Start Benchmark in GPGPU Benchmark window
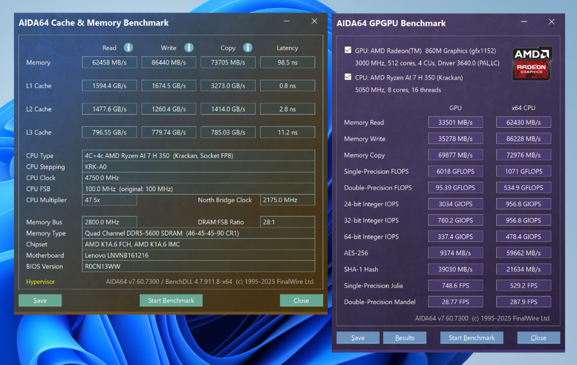 pos(472,338)
